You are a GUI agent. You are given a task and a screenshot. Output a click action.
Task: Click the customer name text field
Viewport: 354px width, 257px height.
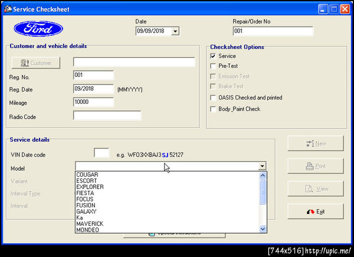tap(134, 62)
